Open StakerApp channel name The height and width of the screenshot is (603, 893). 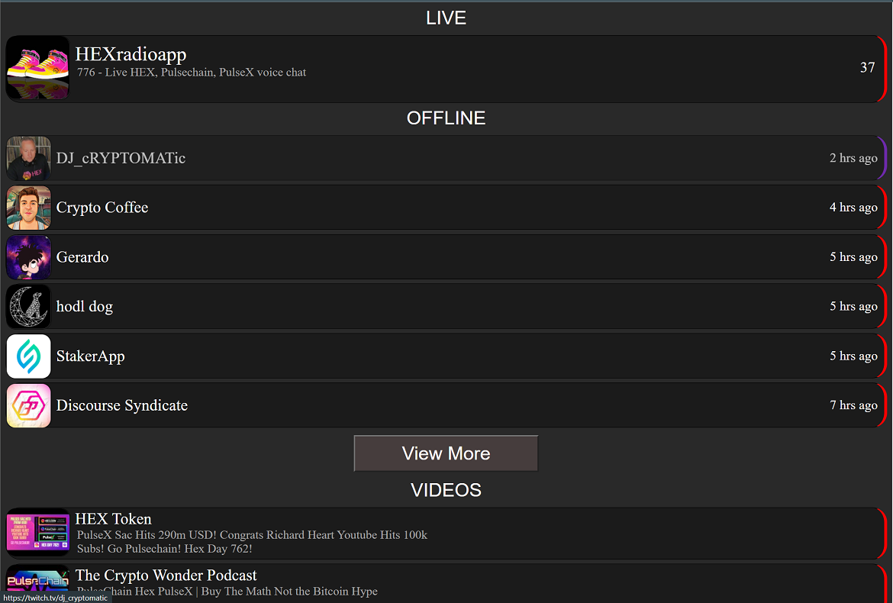pos(90,356)
